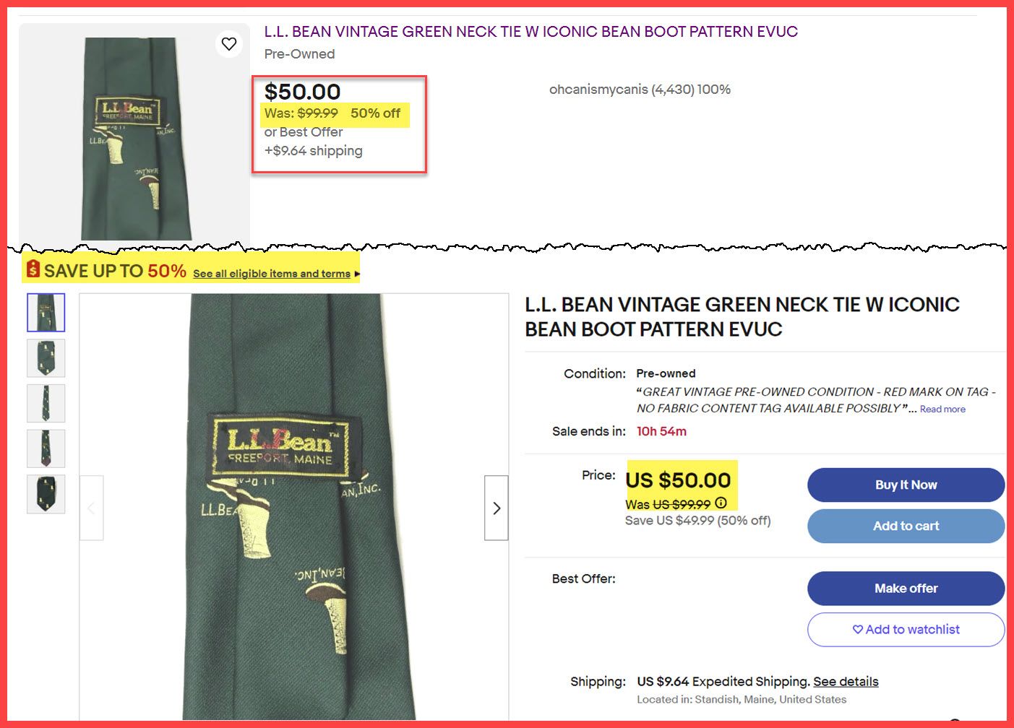1014x728 pixels.
Task: Click the info icon next to Was US $99.99
Action: [x=721, y=503]
